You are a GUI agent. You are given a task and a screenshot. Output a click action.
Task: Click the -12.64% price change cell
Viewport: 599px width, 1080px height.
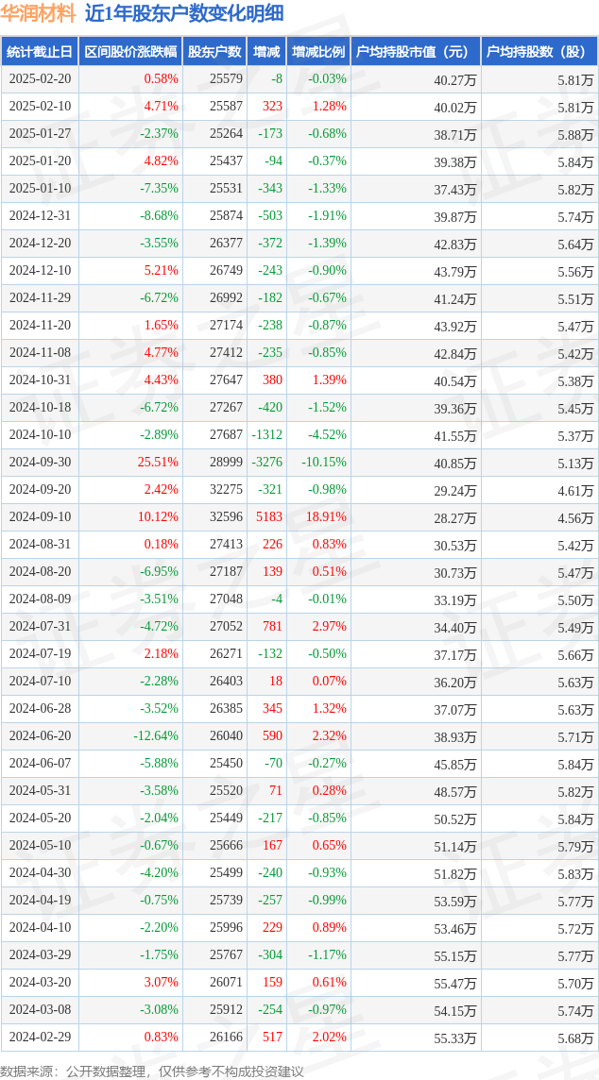[156, 735]
